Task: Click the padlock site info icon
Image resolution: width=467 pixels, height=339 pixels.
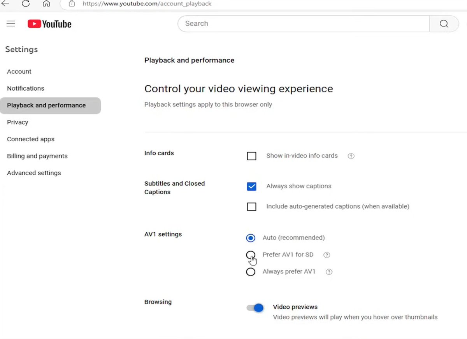Action: pos(71,4)
